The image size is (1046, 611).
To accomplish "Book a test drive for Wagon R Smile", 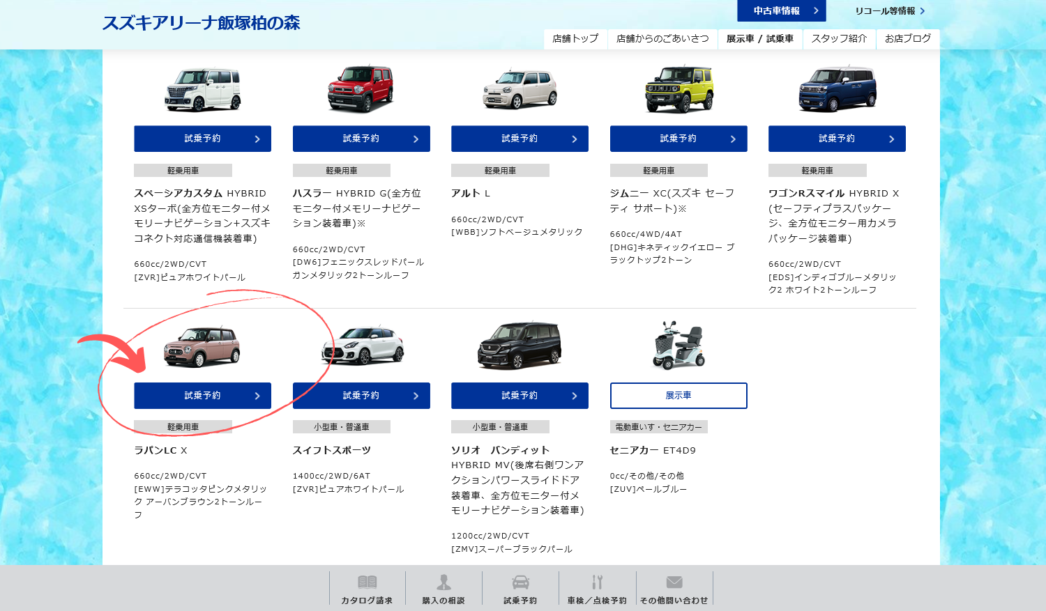I will [x=837, y=139].
